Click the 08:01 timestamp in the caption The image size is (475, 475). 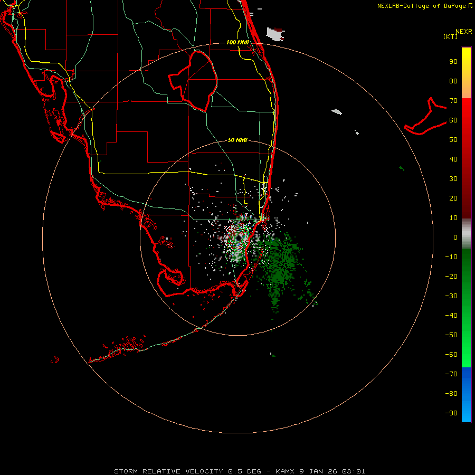click(354, 471)
